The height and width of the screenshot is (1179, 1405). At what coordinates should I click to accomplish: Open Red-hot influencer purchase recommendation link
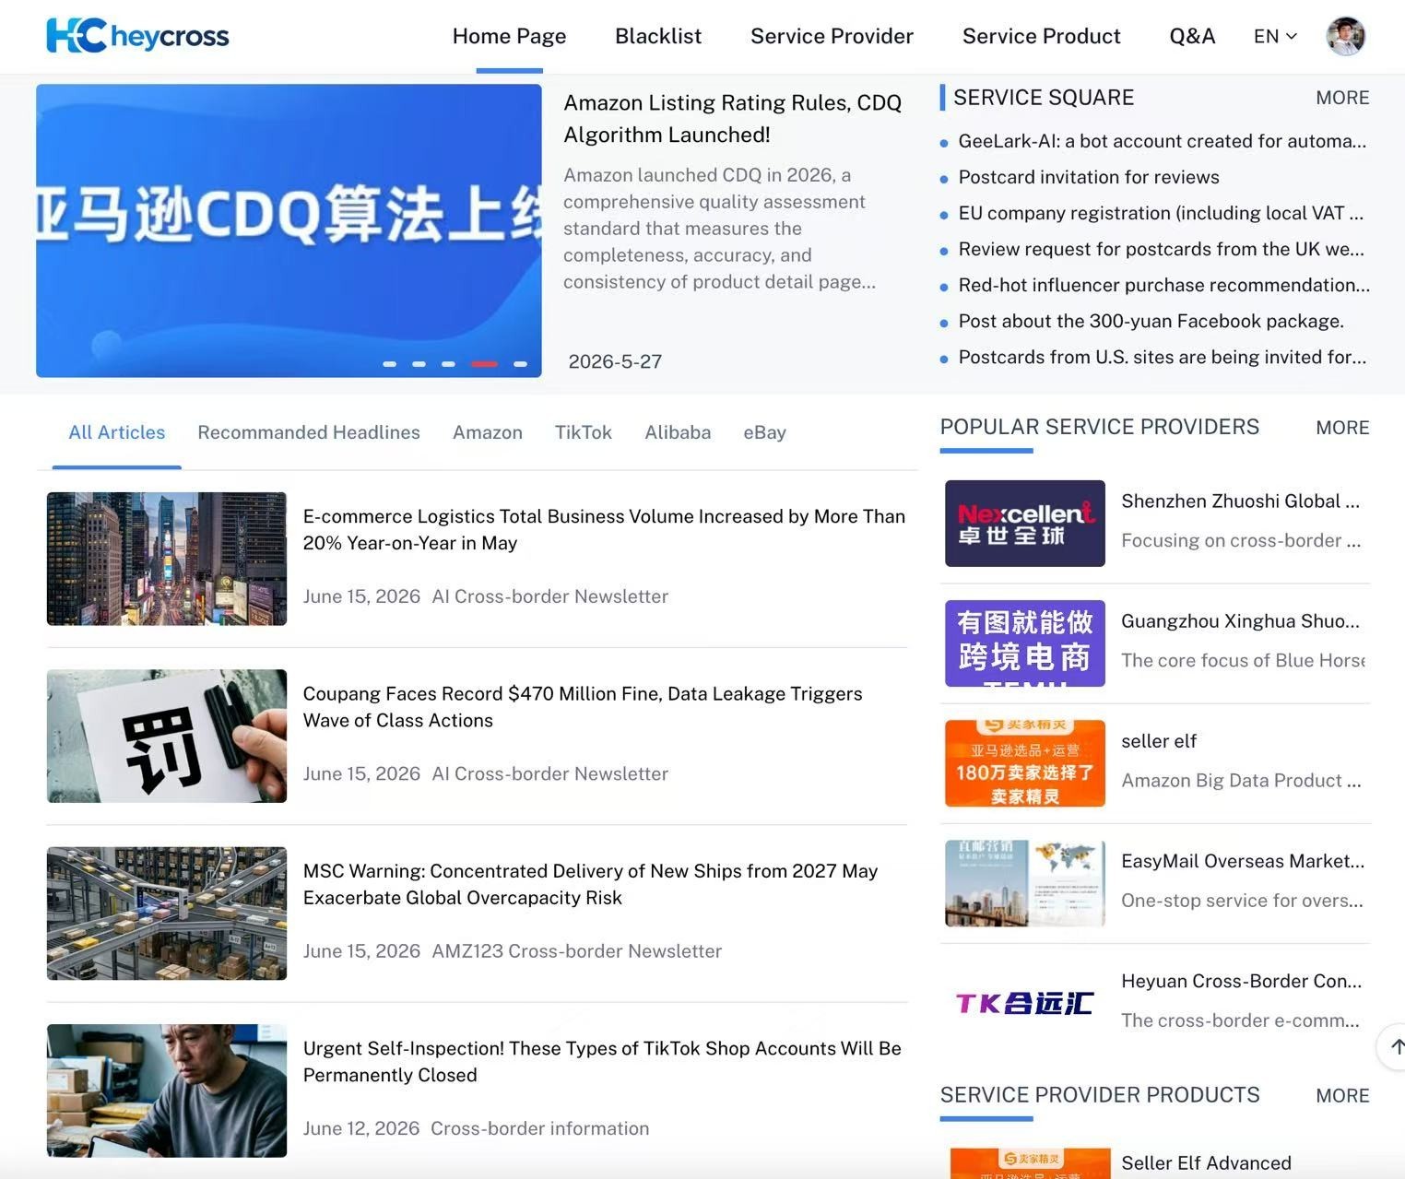click(x=1163, y=285)
